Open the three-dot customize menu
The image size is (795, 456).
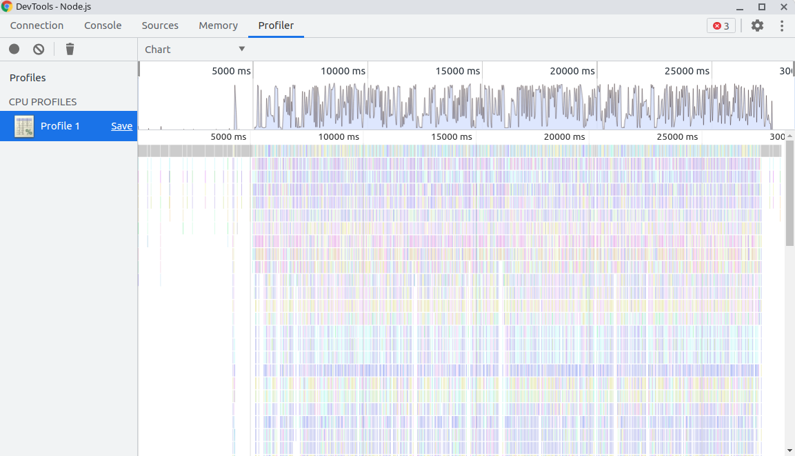[x=782, y=25]
